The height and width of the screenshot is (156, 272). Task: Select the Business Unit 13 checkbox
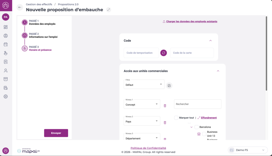point(204,134)
